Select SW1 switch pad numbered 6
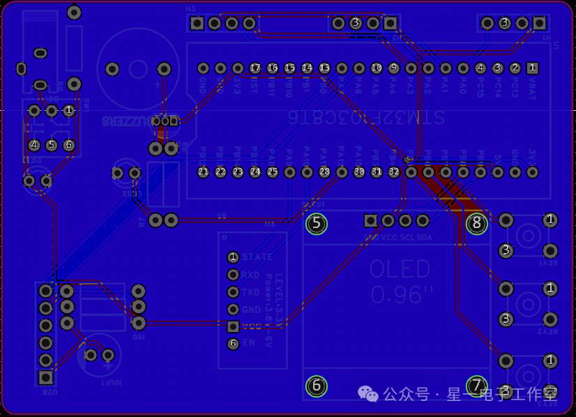 tap(69, 145)
